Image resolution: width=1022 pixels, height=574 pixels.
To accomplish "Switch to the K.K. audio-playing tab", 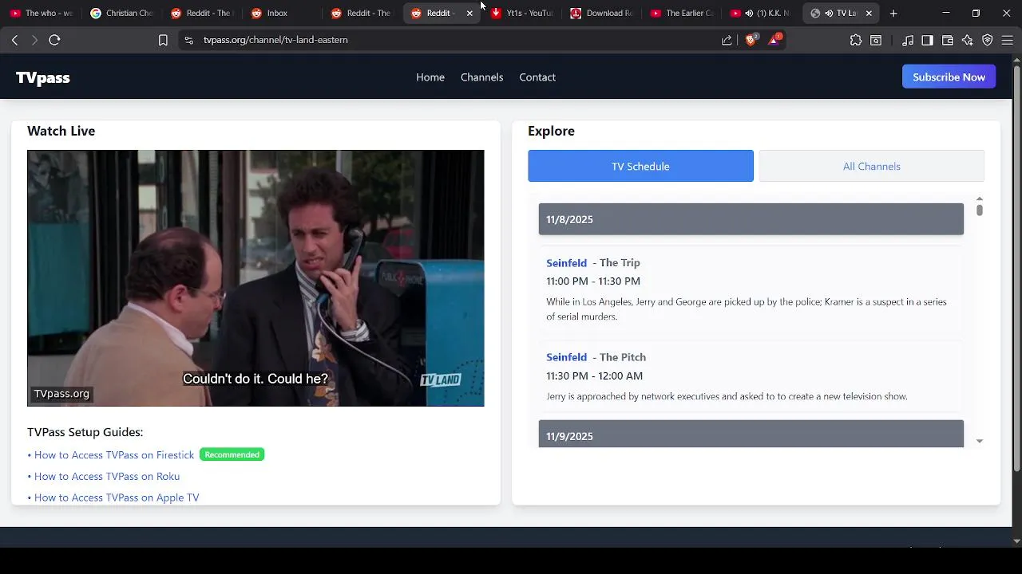I will coord(760,13).
